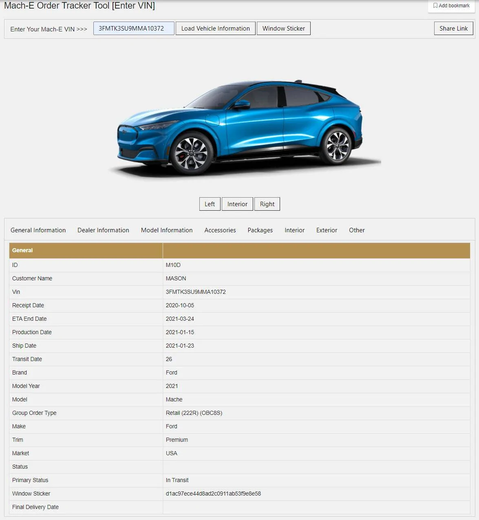Click the Vin value in the table

196,292
